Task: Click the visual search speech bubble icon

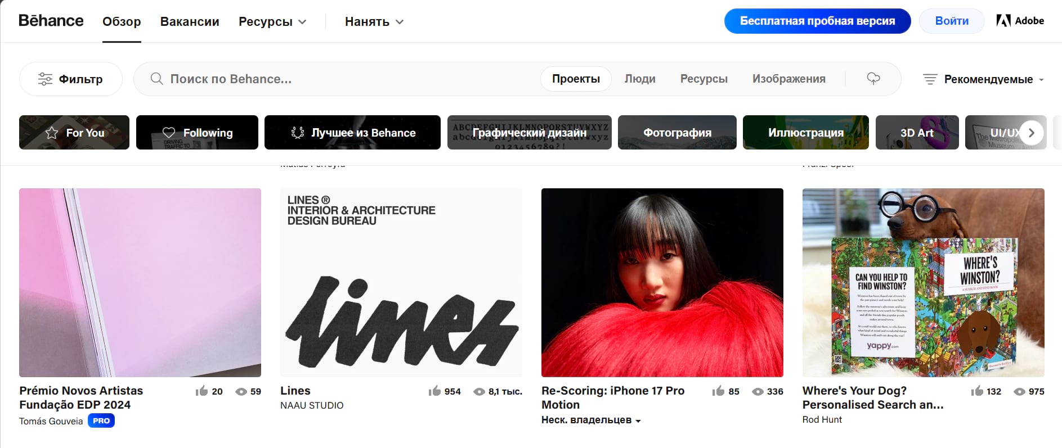Action: pos(873,79)
